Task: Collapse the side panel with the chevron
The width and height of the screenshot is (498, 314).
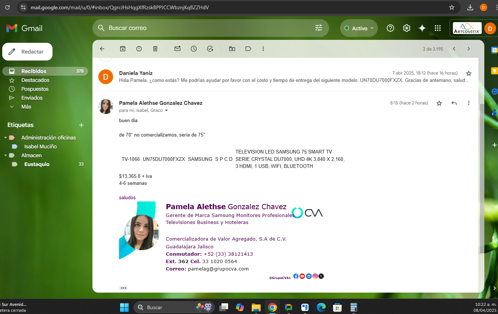Action: coord(495,288)
